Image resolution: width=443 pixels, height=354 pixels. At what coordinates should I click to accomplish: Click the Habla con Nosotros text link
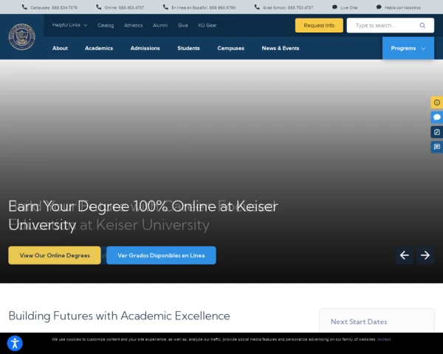(402, 7)
